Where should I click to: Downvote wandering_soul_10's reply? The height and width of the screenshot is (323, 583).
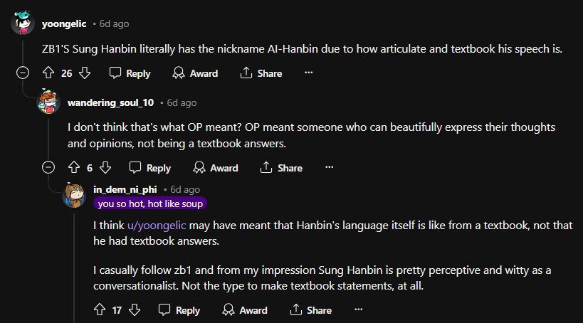point(105,168)
